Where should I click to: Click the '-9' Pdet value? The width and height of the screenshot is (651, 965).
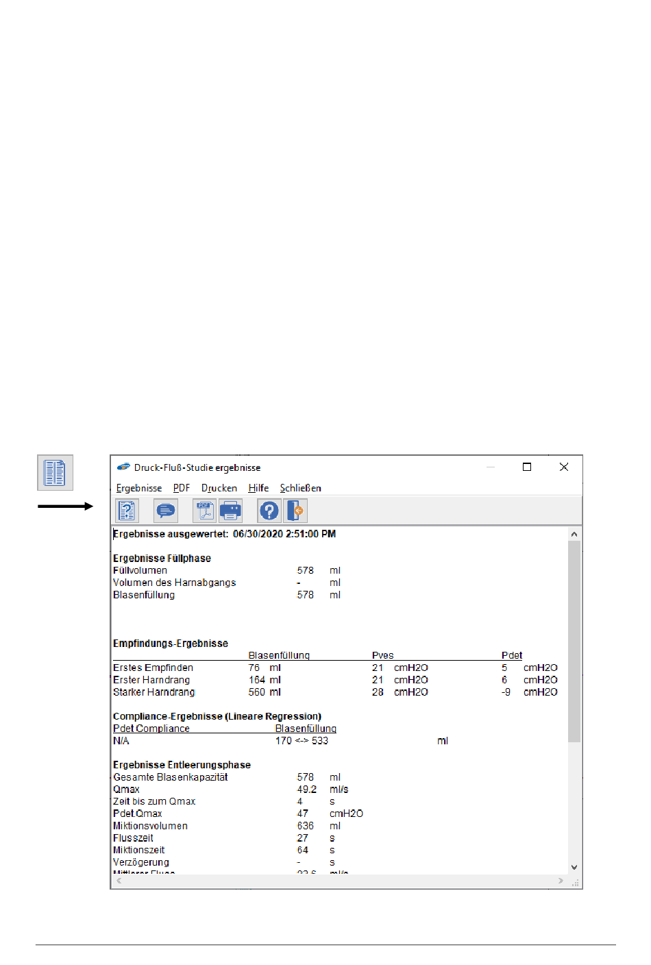point(506,692)
